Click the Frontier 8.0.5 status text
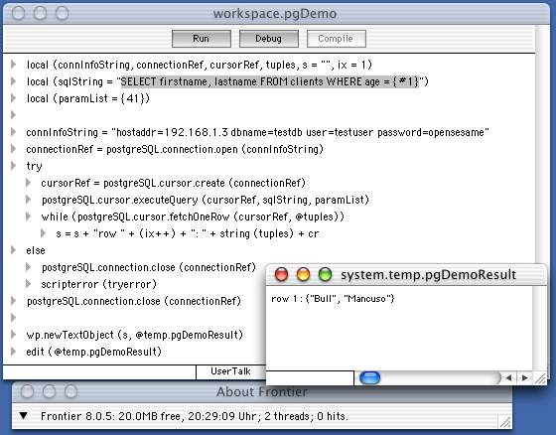The width and height of the screenshot is (556, 435). pyautogui.click(x=195, y=416)
